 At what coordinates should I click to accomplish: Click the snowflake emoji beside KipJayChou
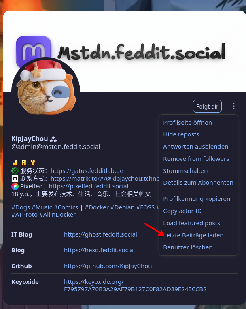click(53, 139)
